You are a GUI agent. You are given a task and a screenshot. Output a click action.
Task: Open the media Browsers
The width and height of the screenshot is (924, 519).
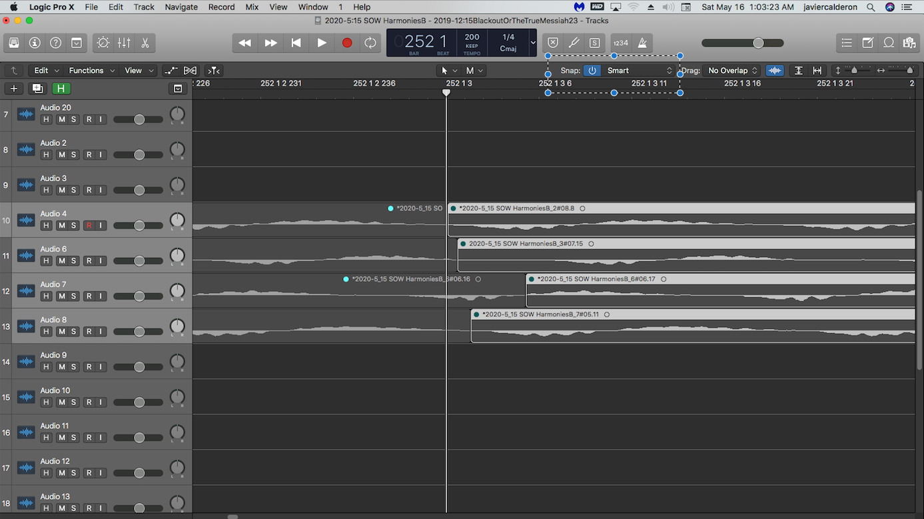pos(909,43)
